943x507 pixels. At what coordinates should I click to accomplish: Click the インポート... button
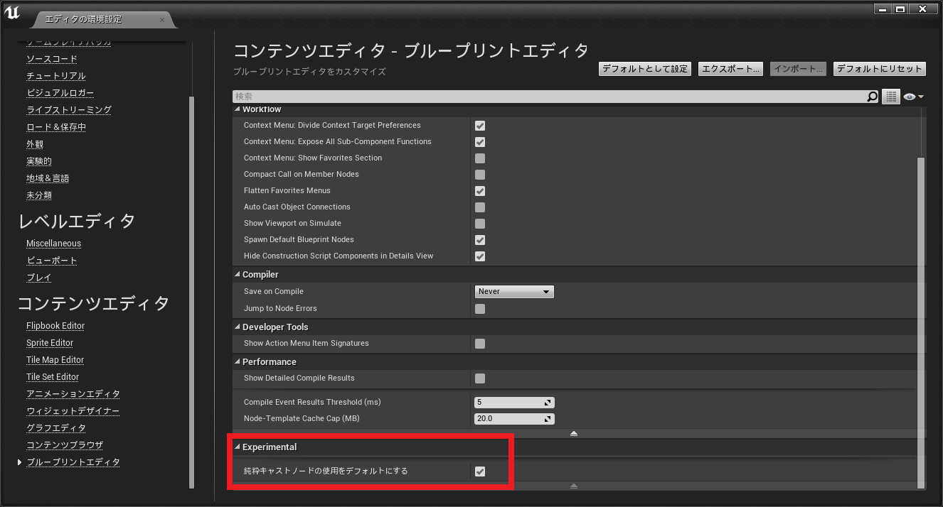799,69
